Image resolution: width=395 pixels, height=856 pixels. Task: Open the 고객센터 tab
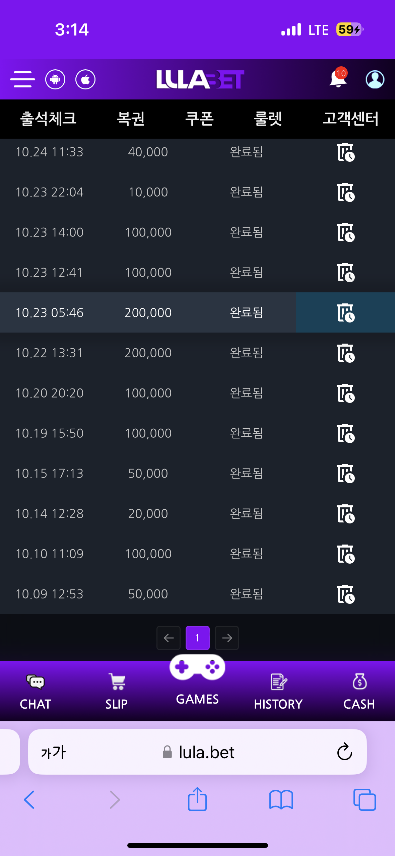pyautogui.click(x=350, y=119)
